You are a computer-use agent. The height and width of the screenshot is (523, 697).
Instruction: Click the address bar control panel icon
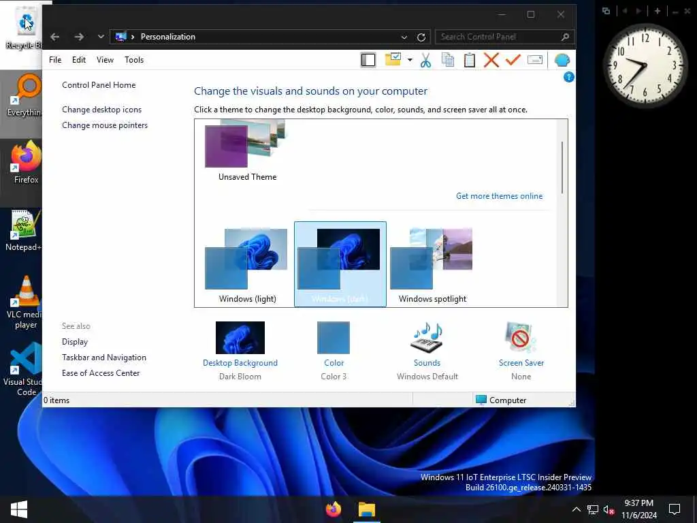(x=121, y=37)
